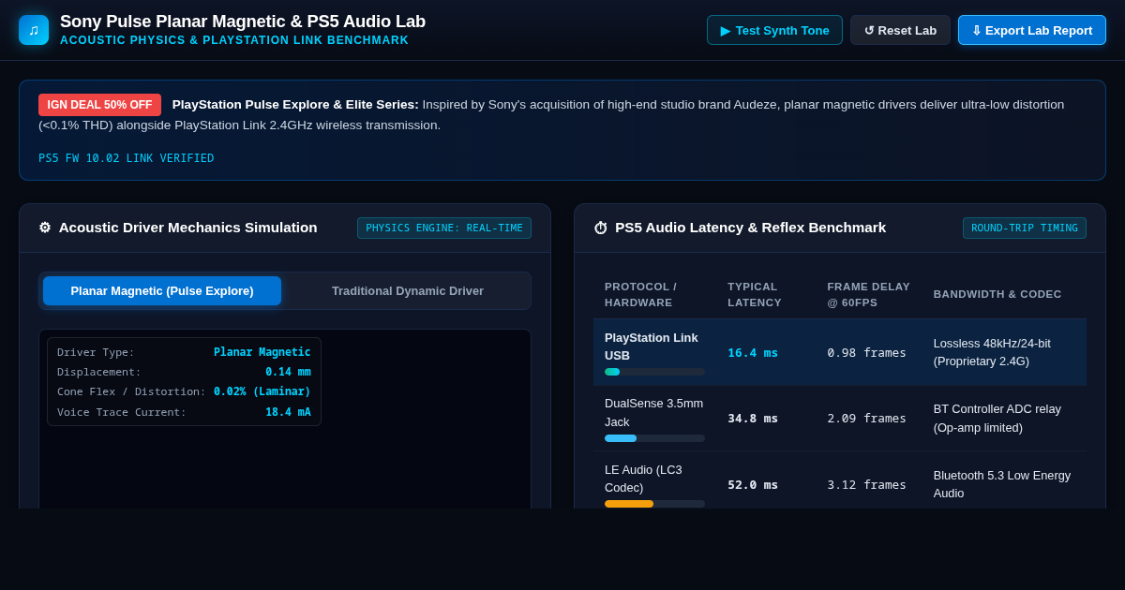Click the PS5 FW 10.02 LINK VERIFIED text

[x=127, y=158]
